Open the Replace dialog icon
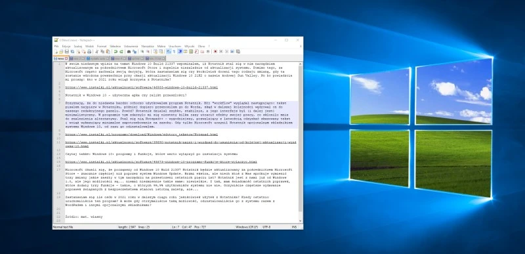This screenshot has height=254, width=525. tap(135, 52)
